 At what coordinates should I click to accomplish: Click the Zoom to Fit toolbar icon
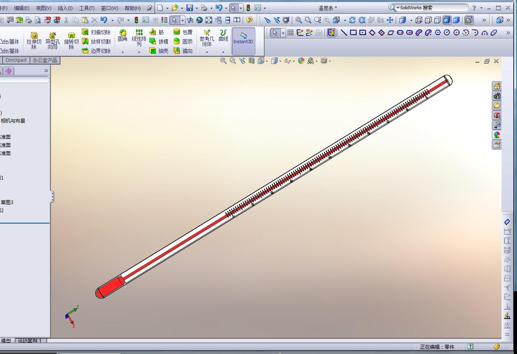tap(299, 20)
